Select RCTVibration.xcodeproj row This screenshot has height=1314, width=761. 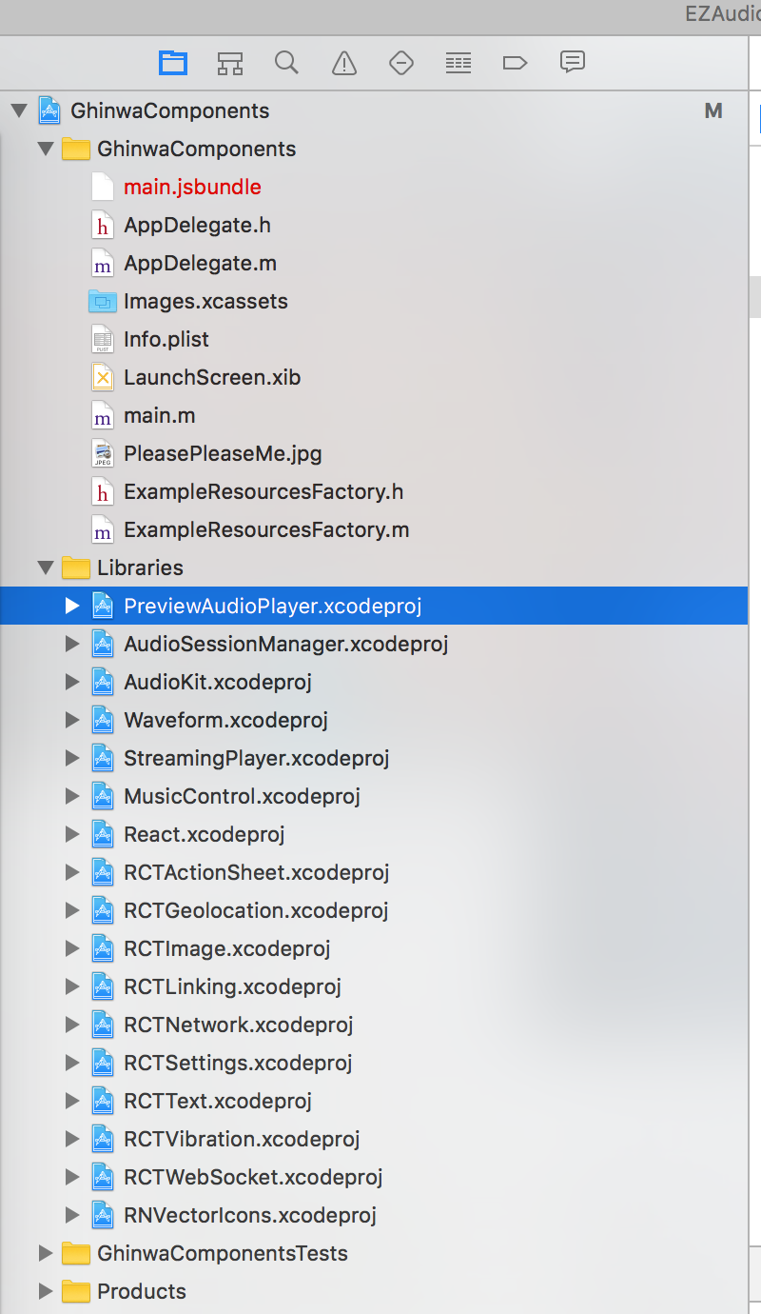tap(374, 1139)
